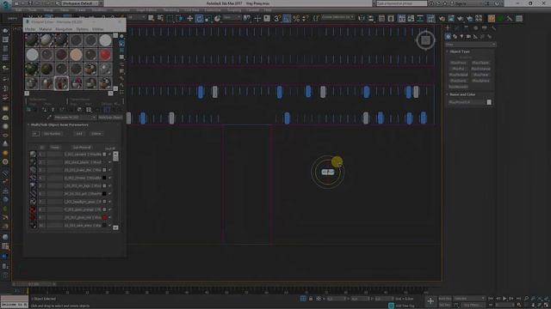
Task: Toggle the Spinner Snap icon
Action: pos(306,18)
